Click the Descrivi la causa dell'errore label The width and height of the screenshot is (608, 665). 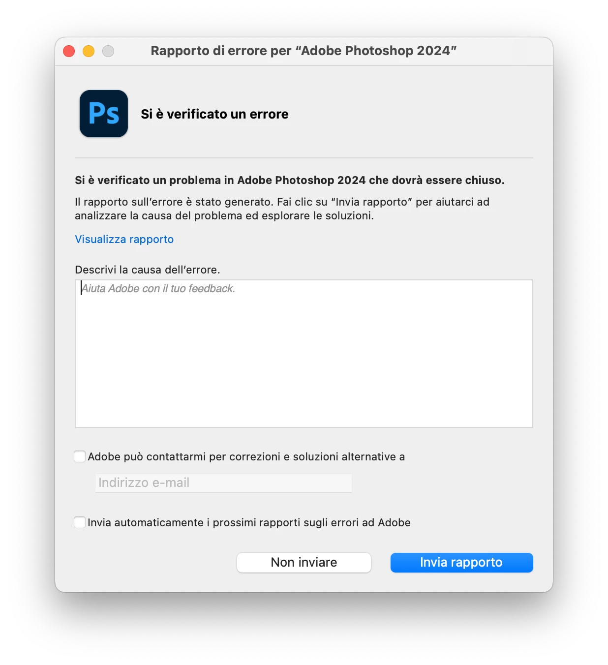[148, 270]
